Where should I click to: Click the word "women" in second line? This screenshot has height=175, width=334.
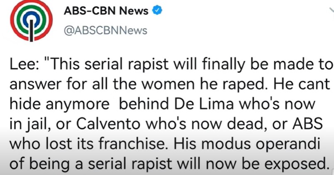coord(168,84)
